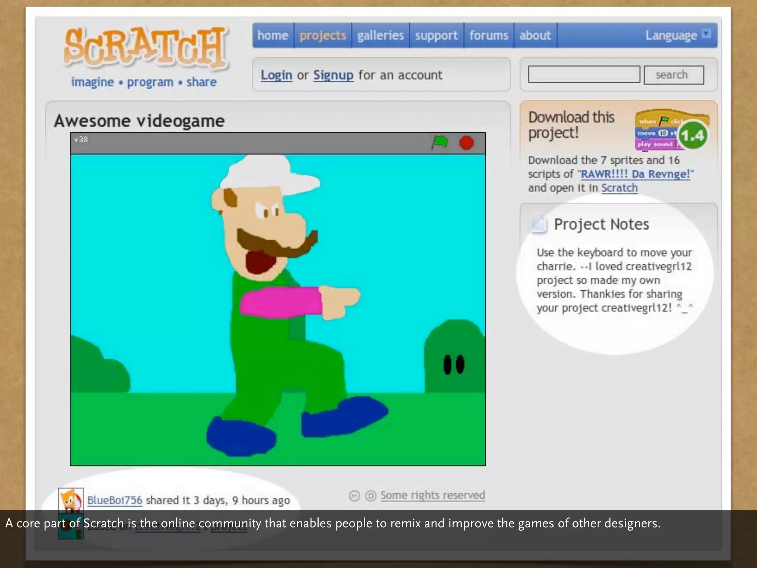Open the "RAWR!!!! Da Revnge!" project link

635,174
